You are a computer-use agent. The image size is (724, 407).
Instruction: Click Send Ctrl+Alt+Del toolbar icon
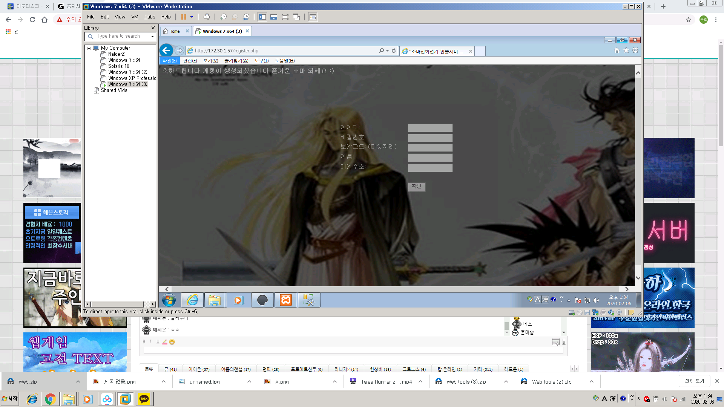click(207, 17)
